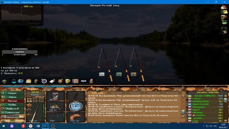229x129 pixels.
Task: Click the fishing tackle icon below the hut
Action: (x=224, y=32)
